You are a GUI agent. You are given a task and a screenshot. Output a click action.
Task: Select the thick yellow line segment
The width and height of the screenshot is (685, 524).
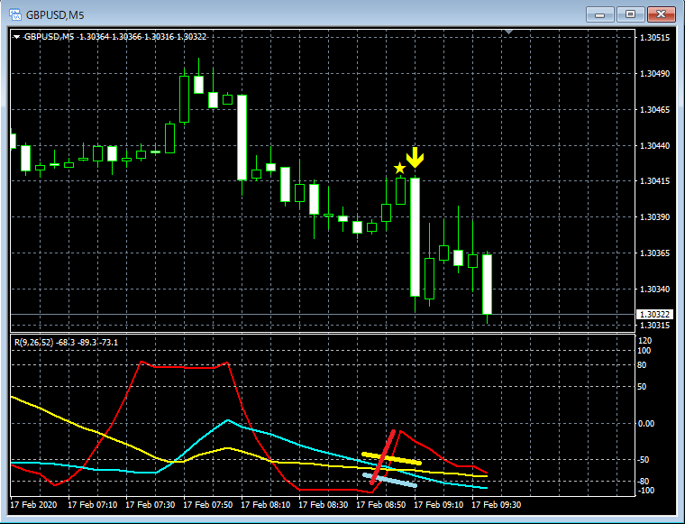click(391, 458)
